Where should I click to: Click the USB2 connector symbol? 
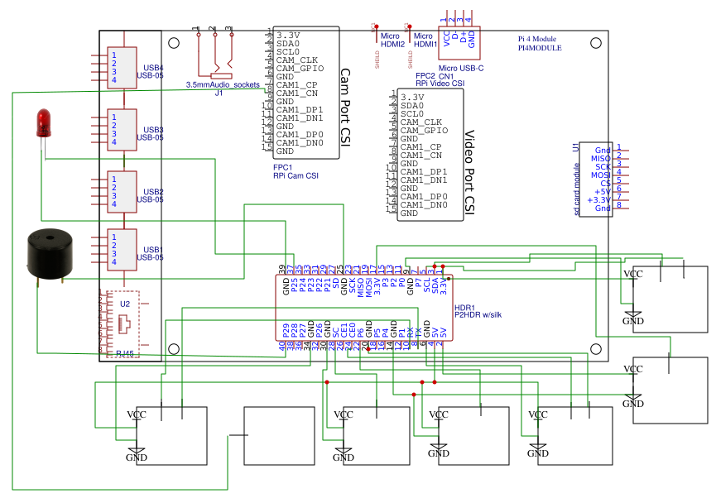click(x=122, y=192)
